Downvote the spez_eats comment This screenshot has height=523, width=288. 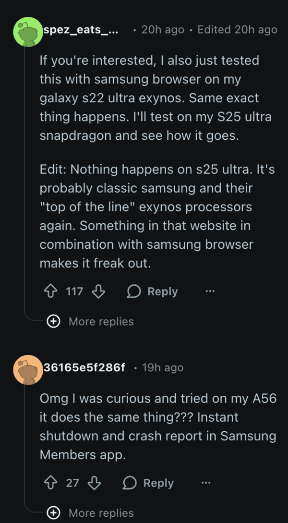coord(98,292)
